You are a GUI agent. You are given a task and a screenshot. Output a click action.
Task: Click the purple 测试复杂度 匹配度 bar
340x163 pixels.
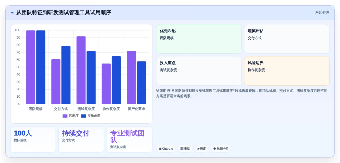81,70
